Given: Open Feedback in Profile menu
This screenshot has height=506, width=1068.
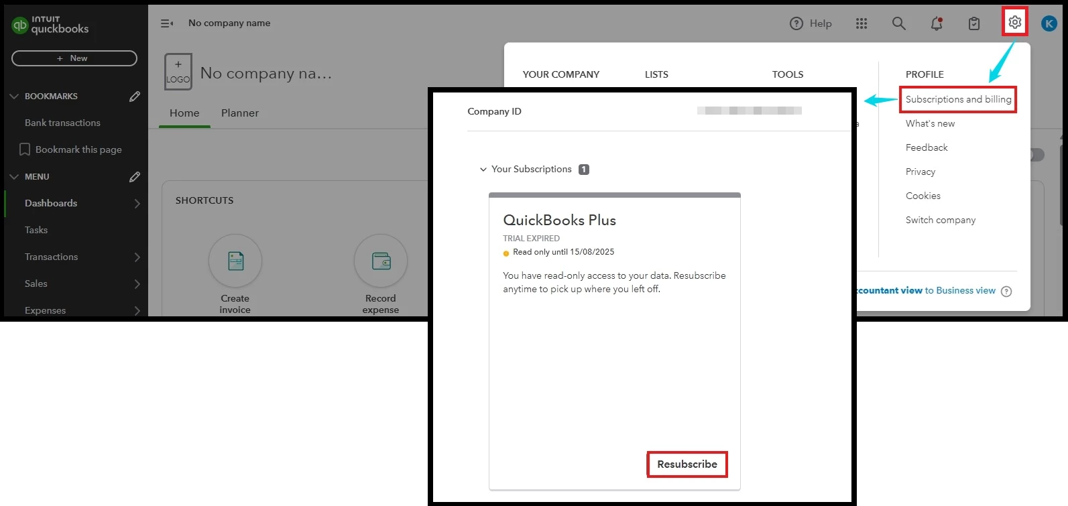Looking at the screenshot, I should tap(927, 147).
